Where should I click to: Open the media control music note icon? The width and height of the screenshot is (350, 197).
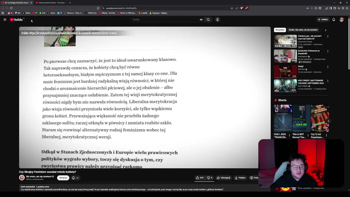pos(326,8)
